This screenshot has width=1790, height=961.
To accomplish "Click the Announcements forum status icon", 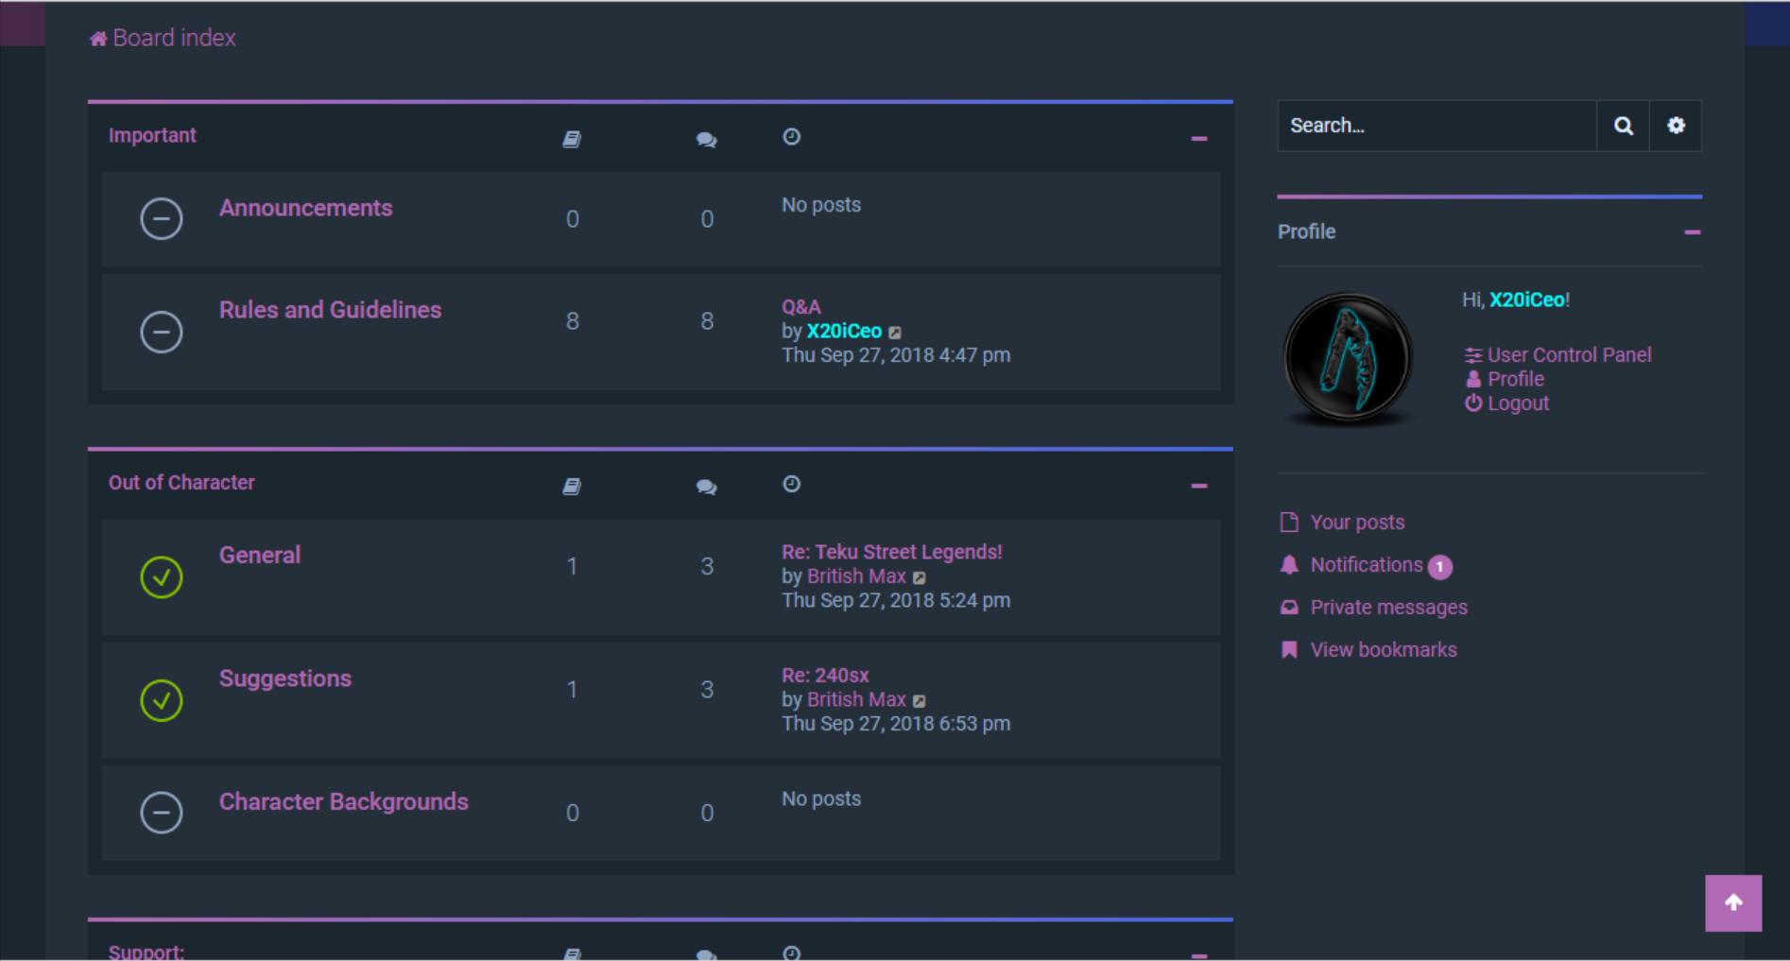I will [162, 219].
